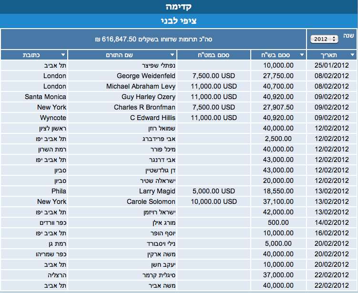The height and width of the screenshot is (293, 358).
Task: Click the date 14/02/2012
Action: coord(332,222)
